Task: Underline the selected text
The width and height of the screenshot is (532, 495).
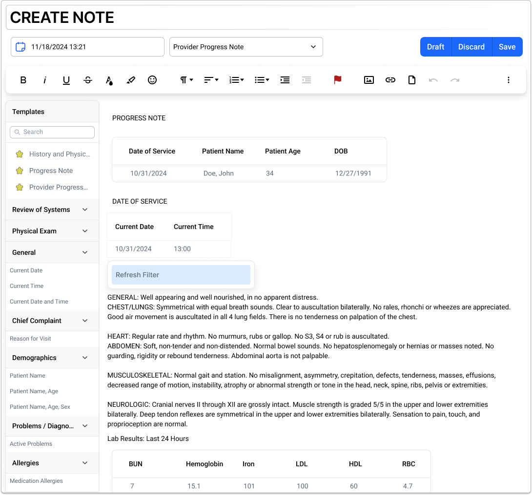Action: point(66,80)
